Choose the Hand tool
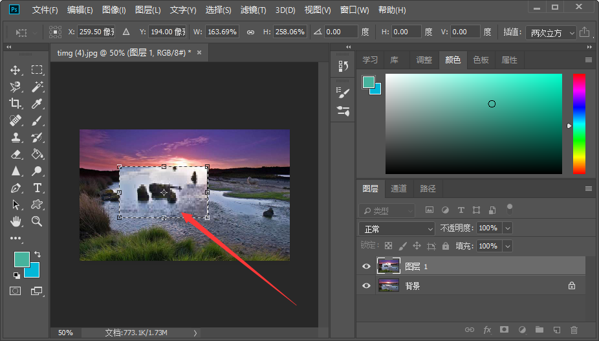This screenshot has height=341, width=599. (x=16, y=221)
